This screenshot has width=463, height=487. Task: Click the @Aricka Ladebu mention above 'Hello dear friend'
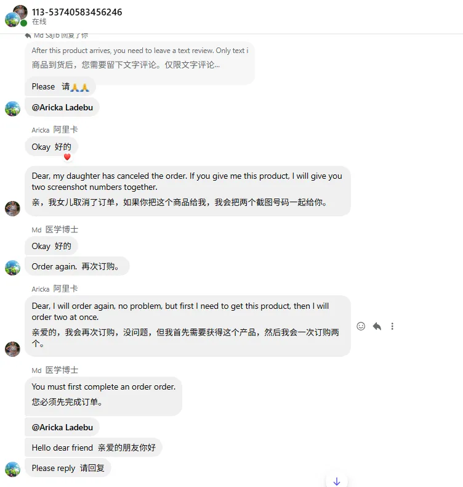[x=62, y=427]
